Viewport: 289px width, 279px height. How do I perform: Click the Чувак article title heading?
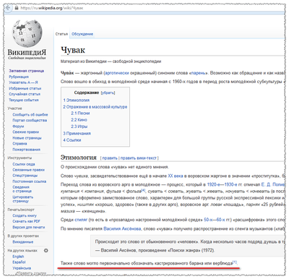coord(73,50)
